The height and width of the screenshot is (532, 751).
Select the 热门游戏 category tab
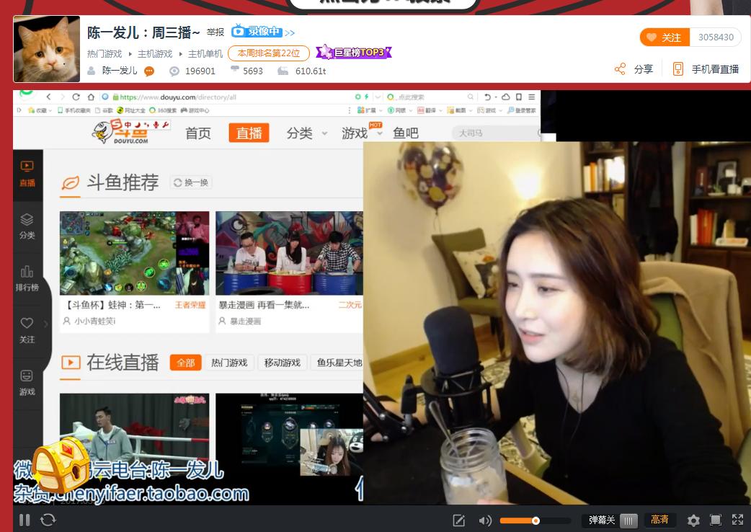click(x=228, y=363)
